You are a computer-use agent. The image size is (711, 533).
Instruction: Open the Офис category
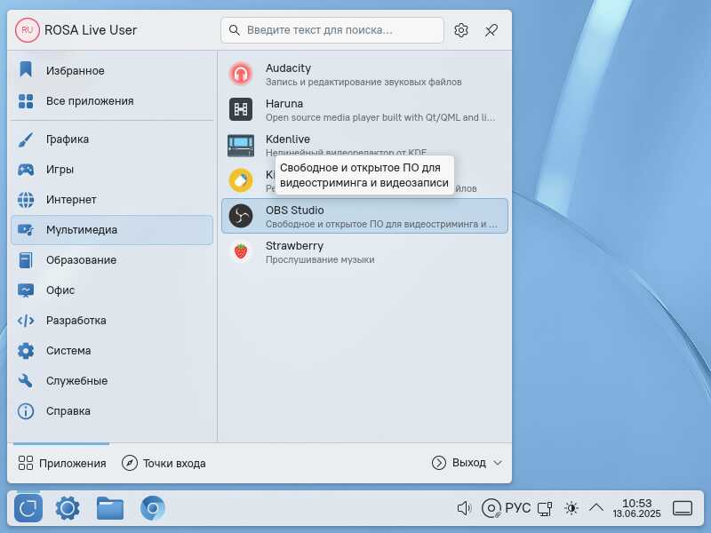coord(112,290)
